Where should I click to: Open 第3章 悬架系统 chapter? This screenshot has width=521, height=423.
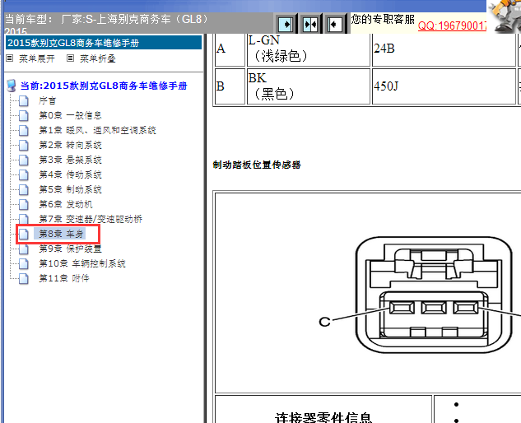(70, 160)
